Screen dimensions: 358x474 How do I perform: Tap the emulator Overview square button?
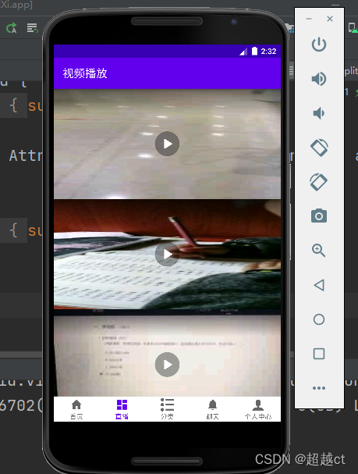[319, 354]
